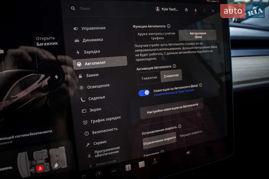The height and width of the screenshot is (179, 269).
Task: Select Круиз-контроль с учетом трафика option
Action: pyautogui.click(x=156, y=36)
